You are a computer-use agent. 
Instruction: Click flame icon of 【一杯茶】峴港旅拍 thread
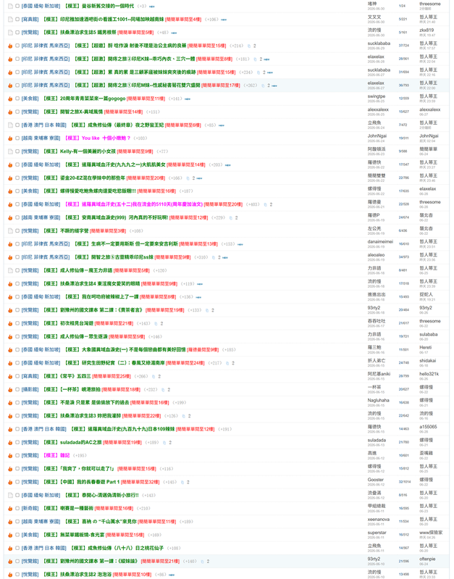point(10,390)
